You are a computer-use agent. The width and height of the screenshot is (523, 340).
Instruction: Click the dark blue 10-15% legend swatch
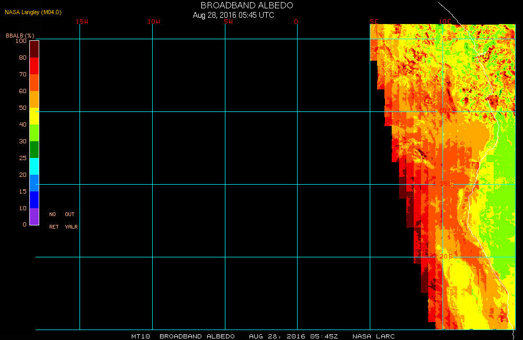click(x=34, y=200)
